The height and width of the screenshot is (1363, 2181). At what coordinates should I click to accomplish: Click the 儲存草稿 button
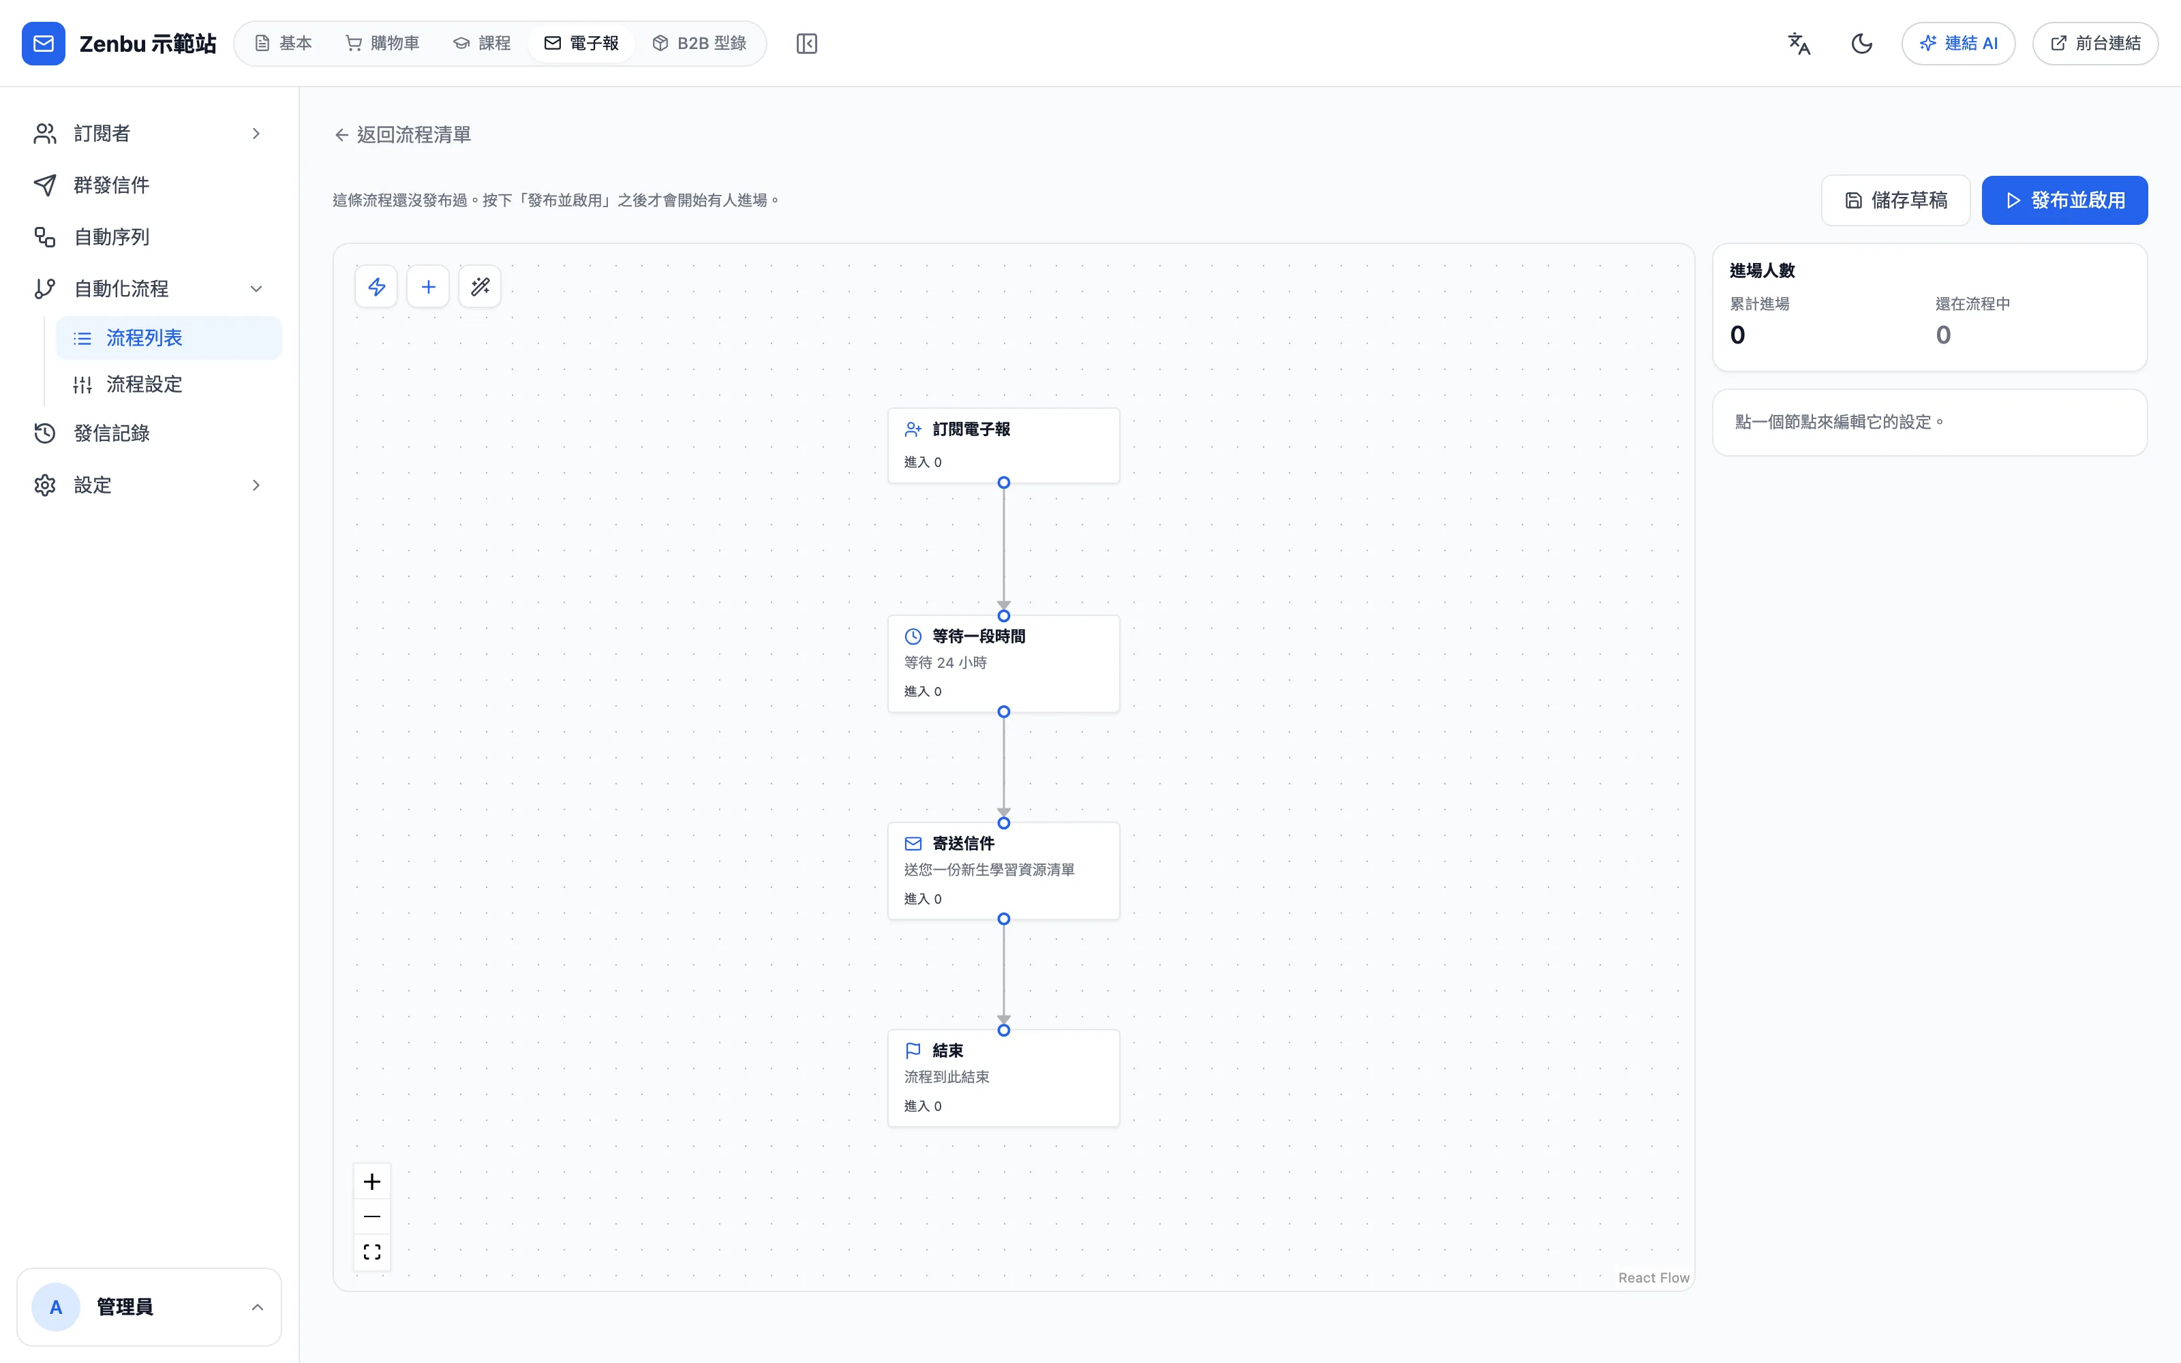pyautogui.click(x=1895, y=200)
